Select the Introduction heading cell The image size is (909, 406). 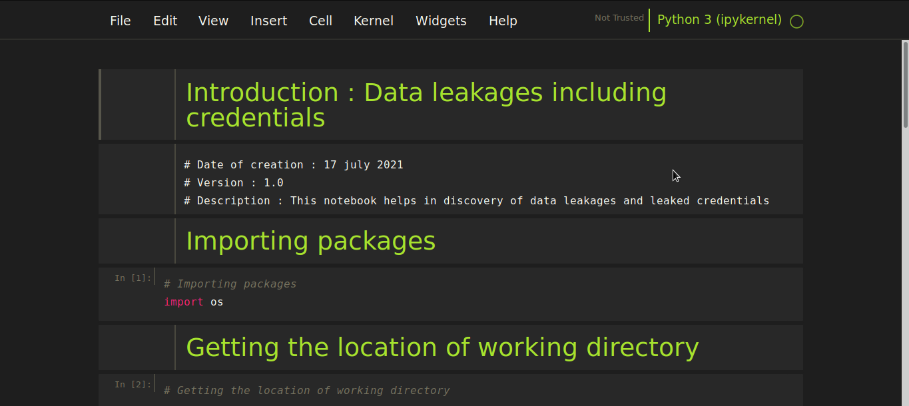426,104
